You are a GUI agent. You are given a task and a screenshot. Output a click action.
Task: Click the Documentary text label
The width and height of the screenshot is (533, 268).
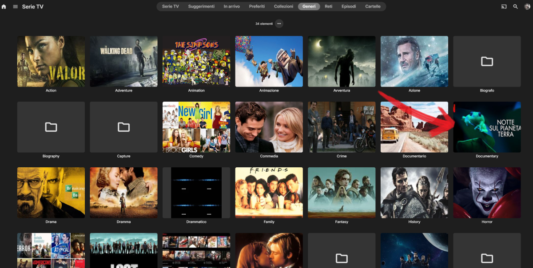[x=487, y=156]
